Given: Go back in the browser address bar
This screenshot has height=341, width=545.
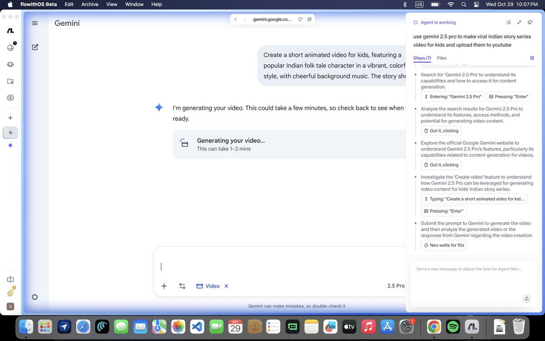Looking at the screenshot, I should coord(235,20).
